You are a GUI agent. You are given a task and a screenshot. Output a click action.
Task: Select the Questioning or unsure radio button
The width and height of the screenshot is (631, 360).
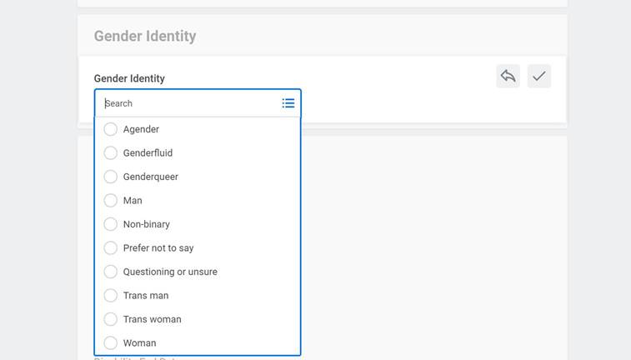[x=110, y=272]
